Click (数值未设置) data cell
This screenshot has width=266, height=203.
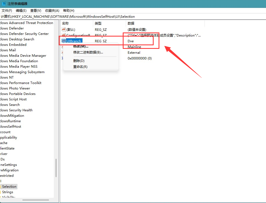tap(137, 30)
